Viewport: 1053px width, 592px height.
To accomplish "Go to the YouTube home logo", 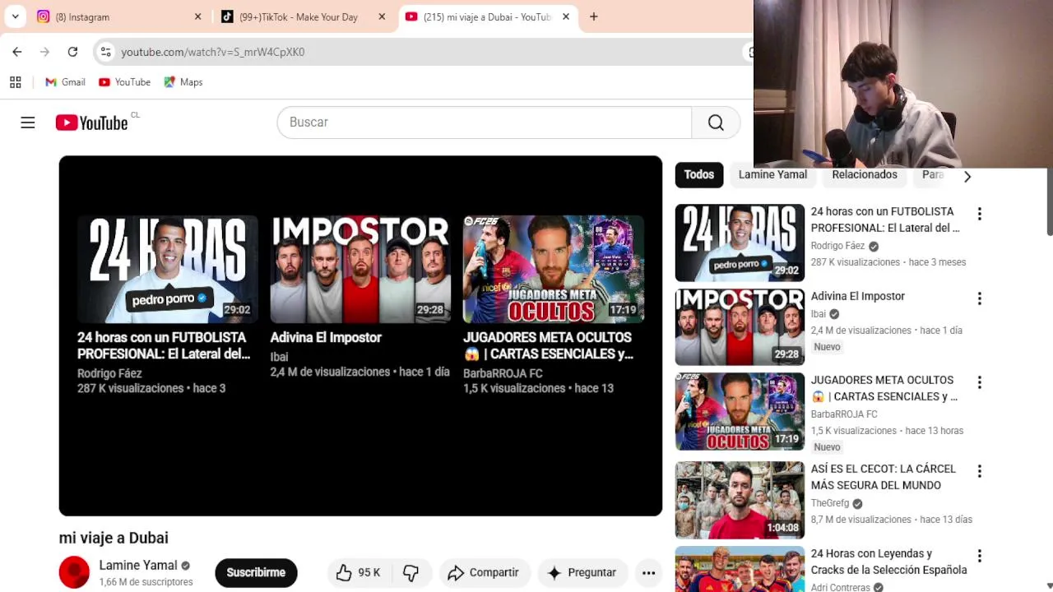I will coord(91,123).
